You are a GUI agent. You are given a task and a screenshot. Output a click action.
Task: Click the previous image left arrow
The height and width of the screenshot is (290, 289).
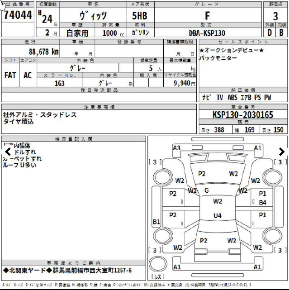click(x=8, y=152)
